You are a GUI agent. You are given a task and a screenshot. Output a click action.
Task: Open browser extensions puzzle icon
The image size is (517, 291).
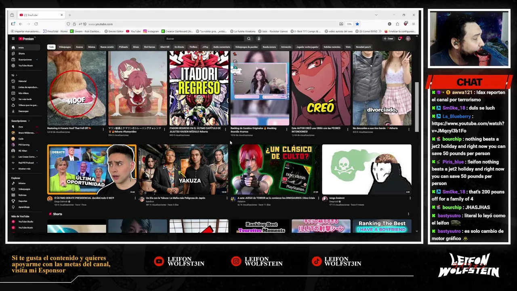pyautogui.click(x=397, y=24)
